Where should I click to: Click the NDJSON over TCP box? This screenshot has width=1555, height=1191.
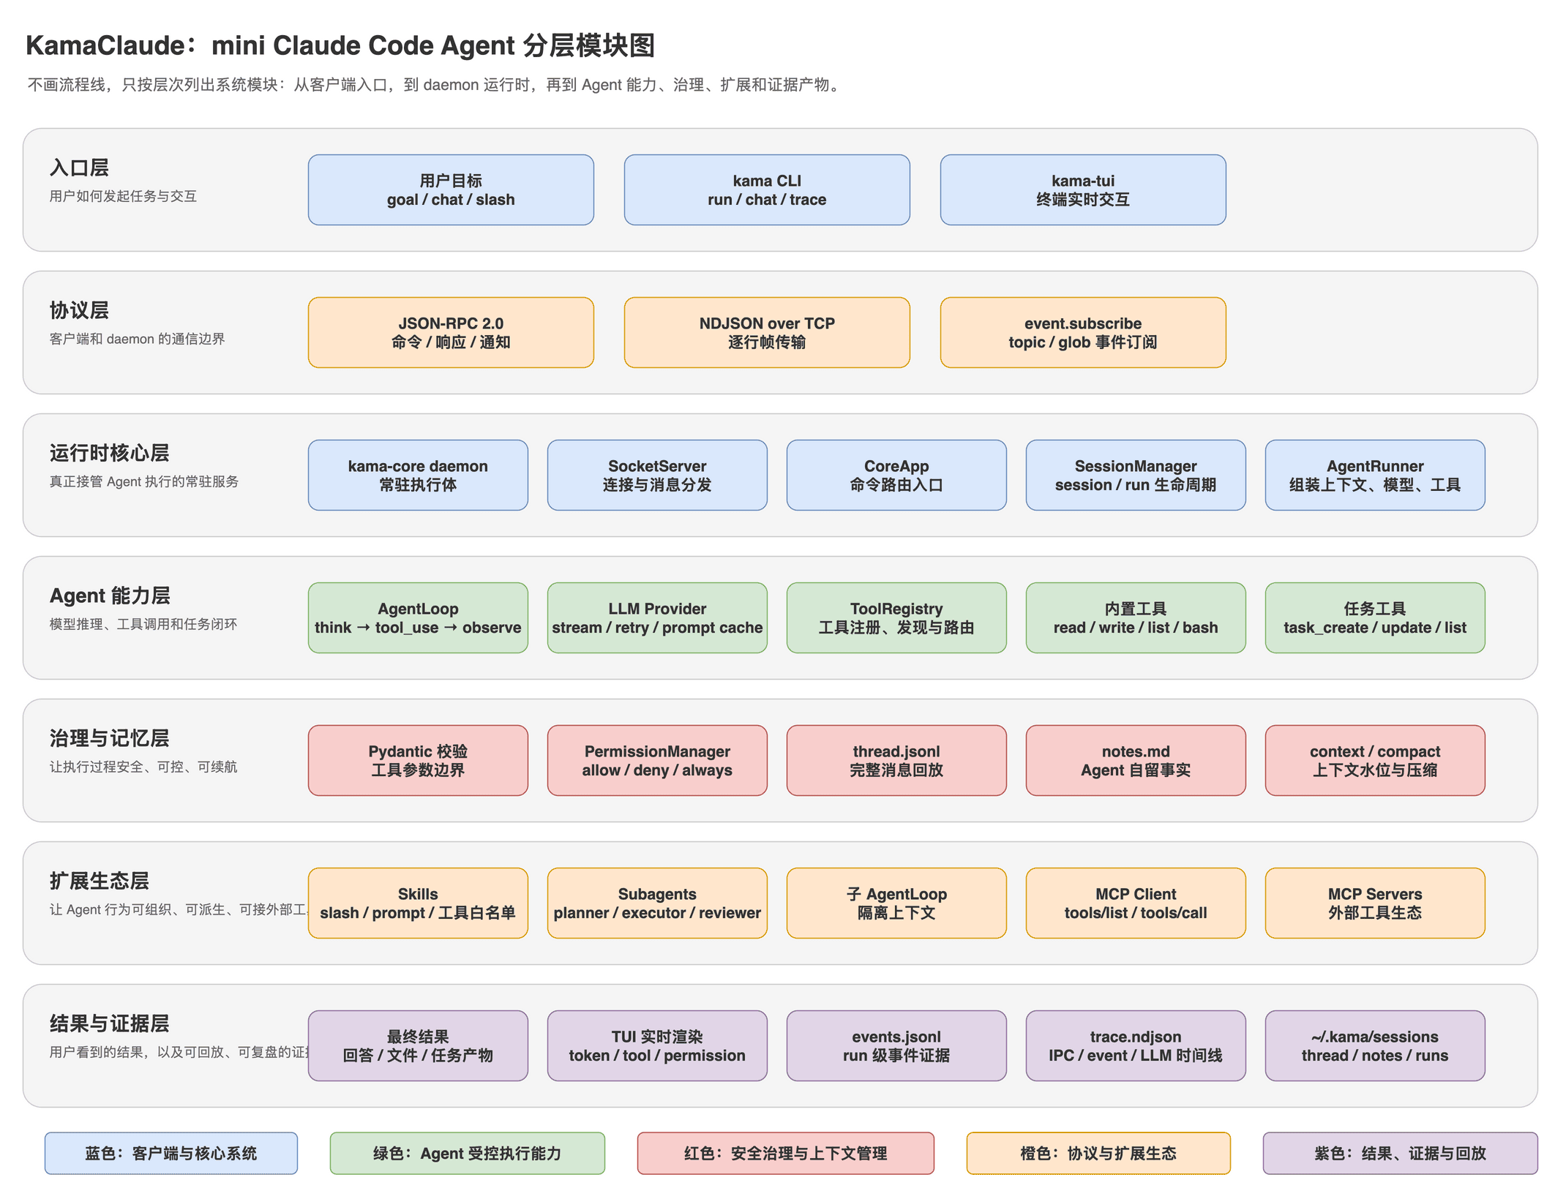[767, 332]
